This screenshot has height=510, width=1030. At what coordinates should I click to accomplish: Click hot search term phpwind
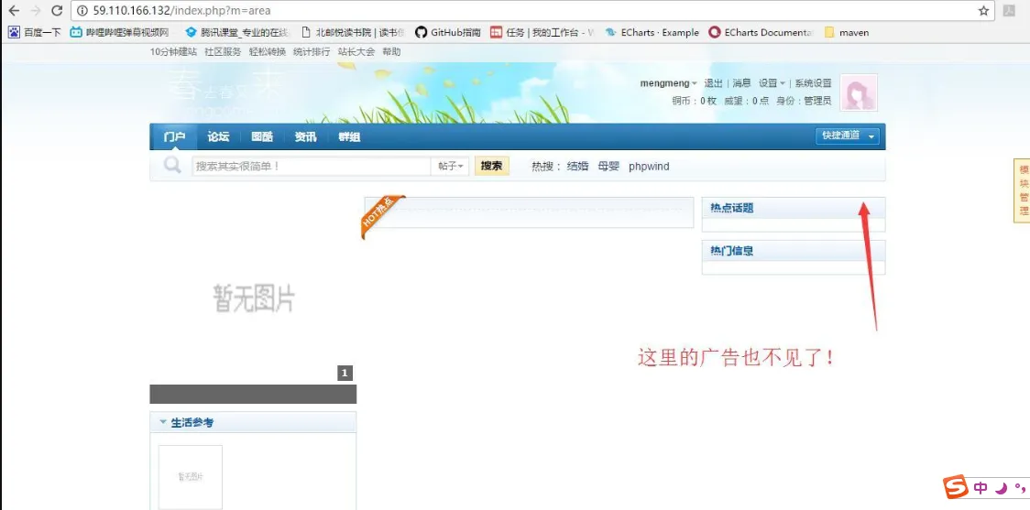(x=649, y=167)
